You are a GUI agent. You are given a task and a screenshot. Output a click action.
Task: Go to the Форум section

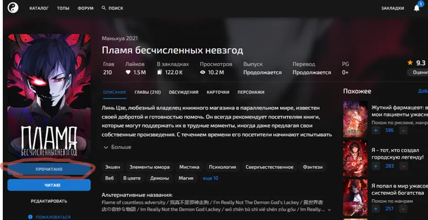(85, 8)
